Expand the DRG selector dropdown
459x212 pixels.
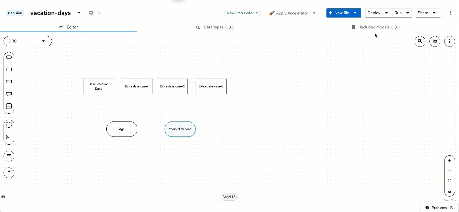click(x=28, y=41)
